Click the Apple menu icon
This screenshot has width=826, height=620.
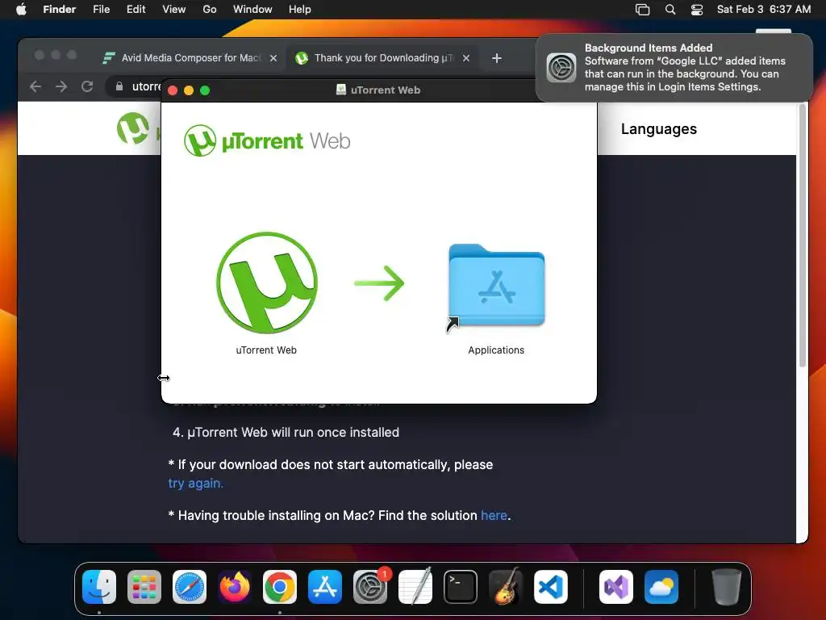coord(21,9)
